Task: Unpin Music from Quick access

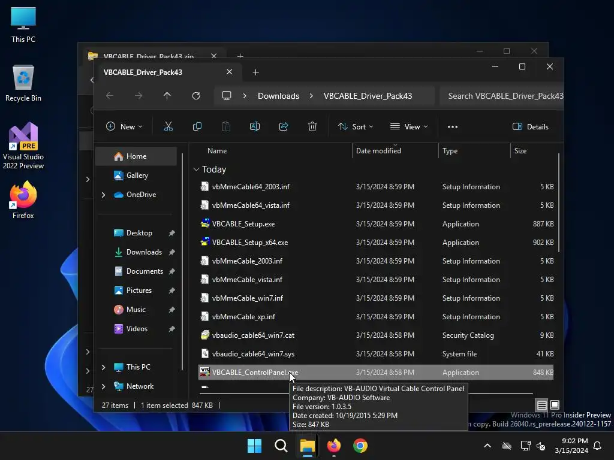Action: coord(171,310)
